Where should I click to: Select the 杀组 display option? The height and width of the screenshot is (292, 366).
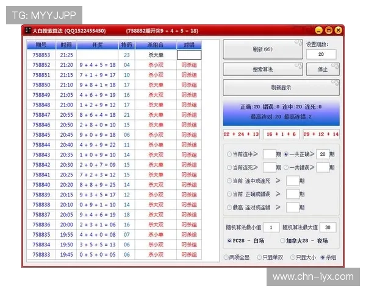click(x=323, y=257)
